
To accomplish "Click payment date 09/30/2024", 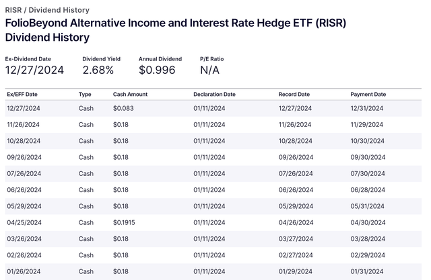I will click(x=368, y=157).
